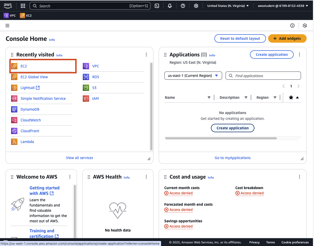Go to previous applications page arrow
This screenshot has width=314, height=246.
(x=284, y=86)
